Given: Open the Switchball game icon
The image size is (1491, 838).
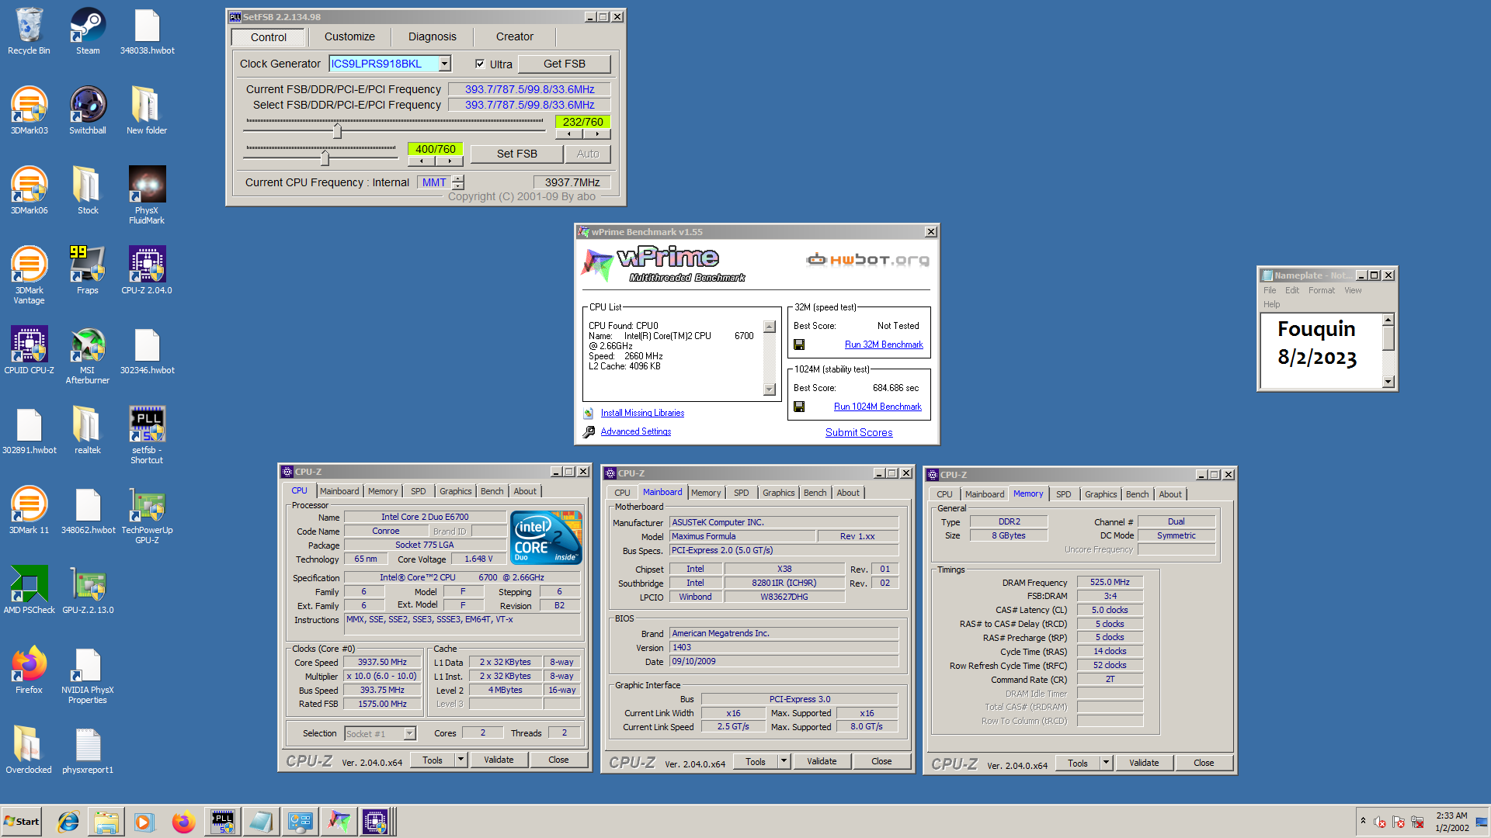Looking at the screenshot, I should pos(88,111).
